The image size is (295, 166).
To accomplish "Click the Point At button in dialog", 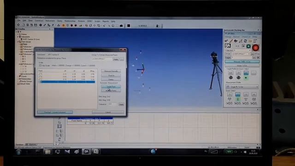I will point(111,76).
